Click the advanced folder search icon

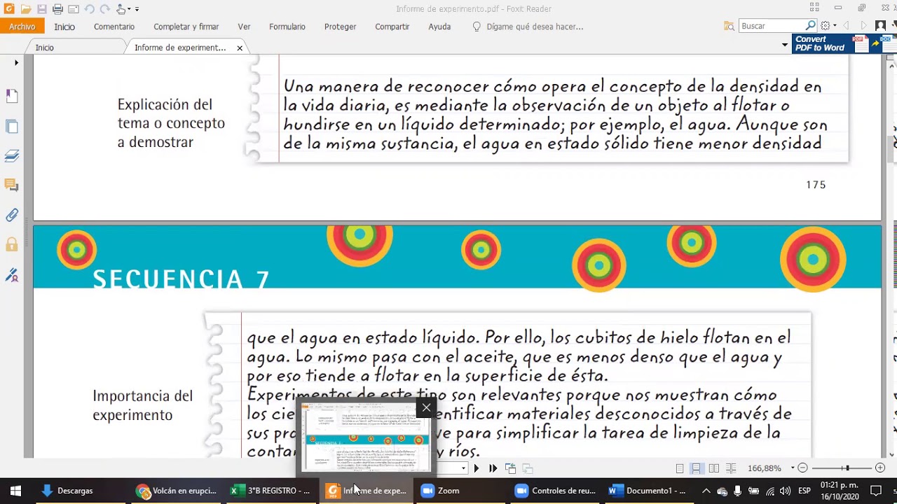point(730,26)
